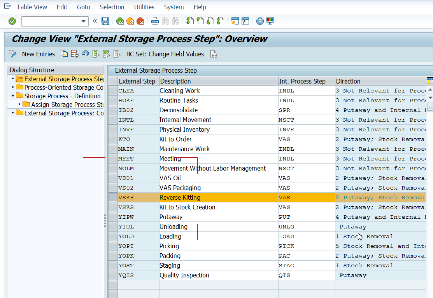Click the Direction column header
This screenshot has height=298, width=433.
click(x=380, y=81)
